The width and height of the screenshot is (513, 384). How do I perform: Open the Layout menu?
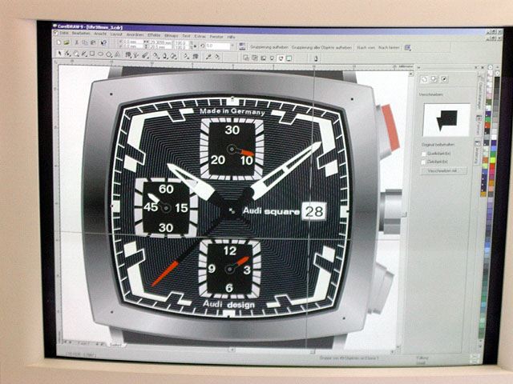coord(116,34)
